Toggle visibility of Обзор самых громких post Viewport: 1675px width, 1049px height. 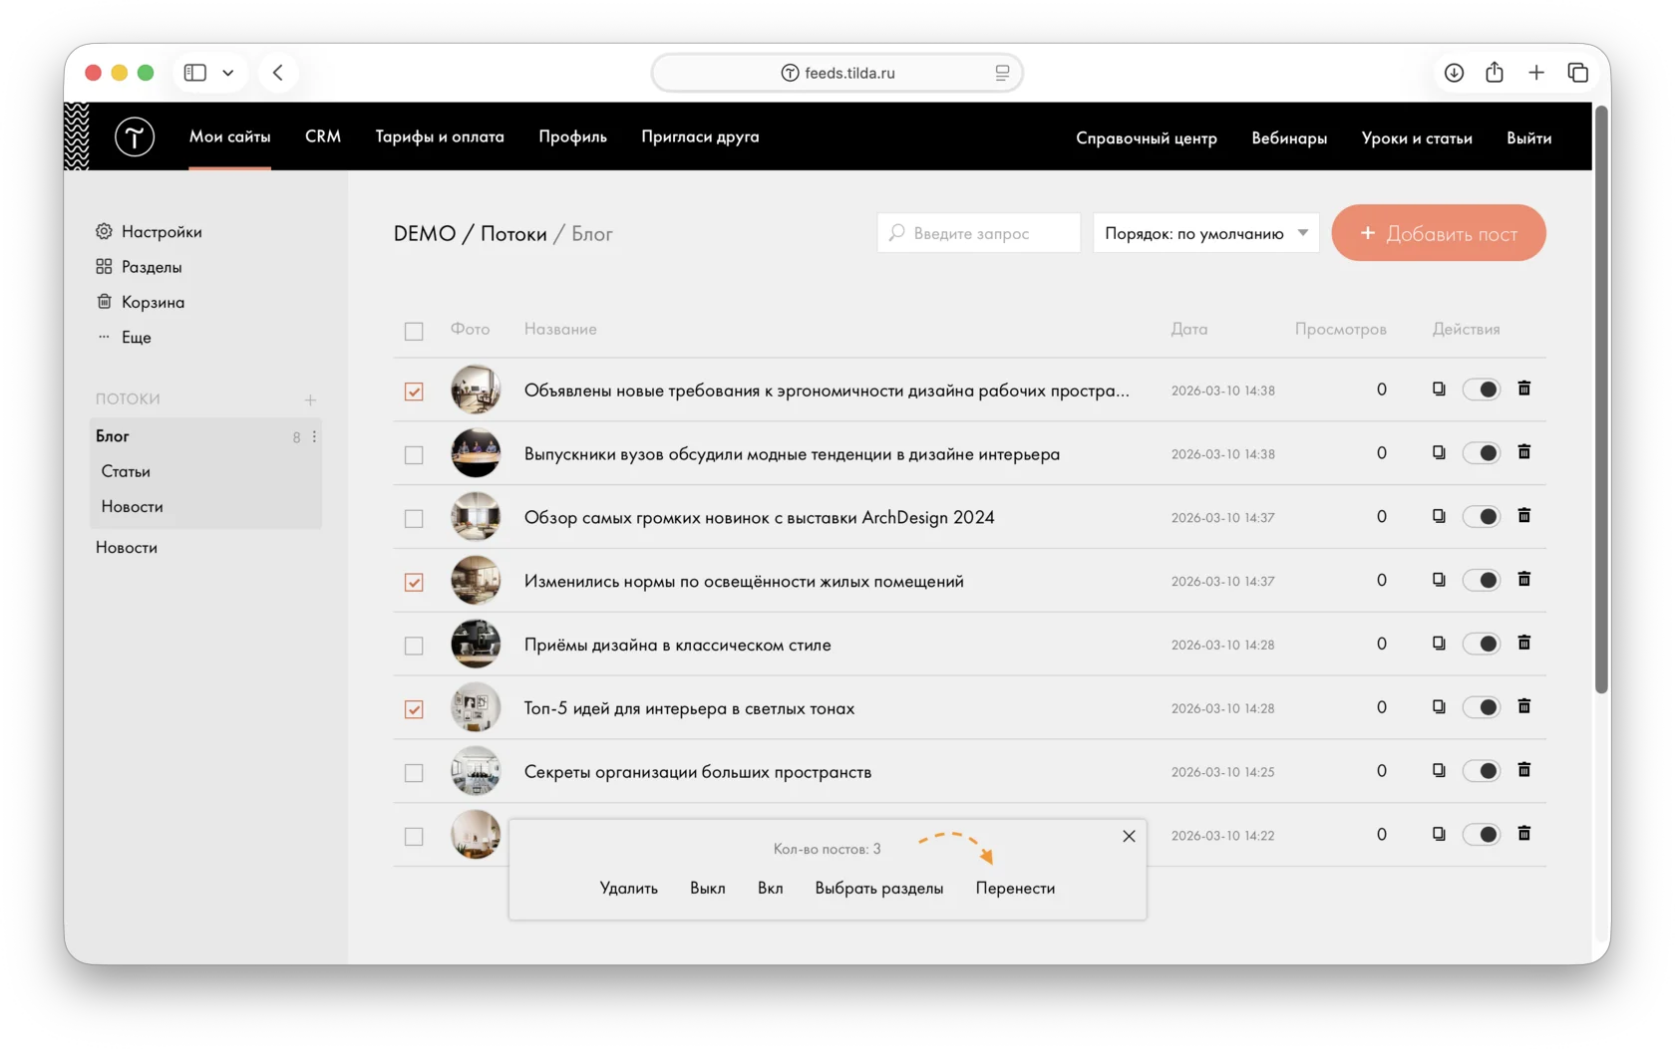pos(1482,516)
